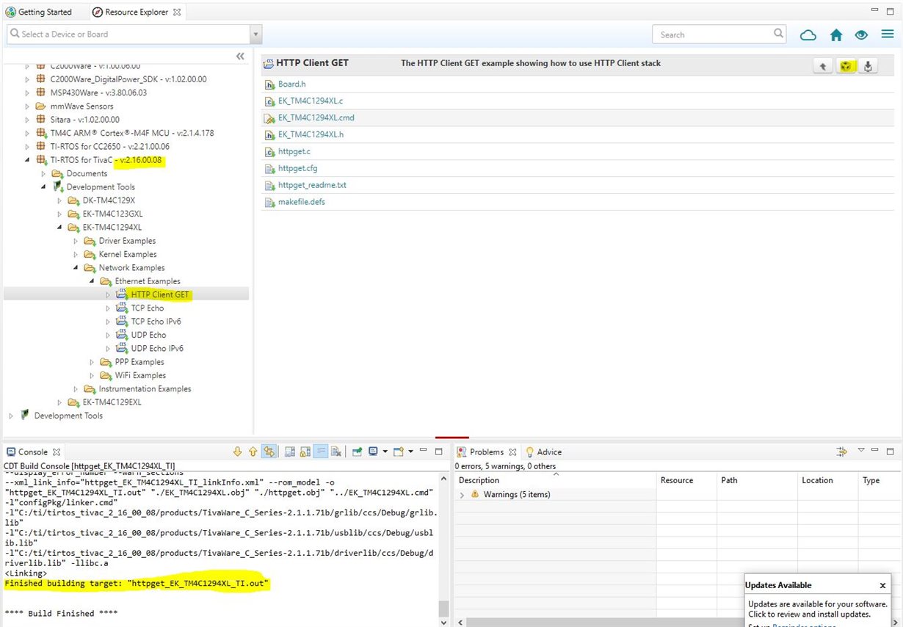This screenshot has height=627, width=903.
Task: Collapse the left tree pane with double chevron
Action: [x=240, y=57]
